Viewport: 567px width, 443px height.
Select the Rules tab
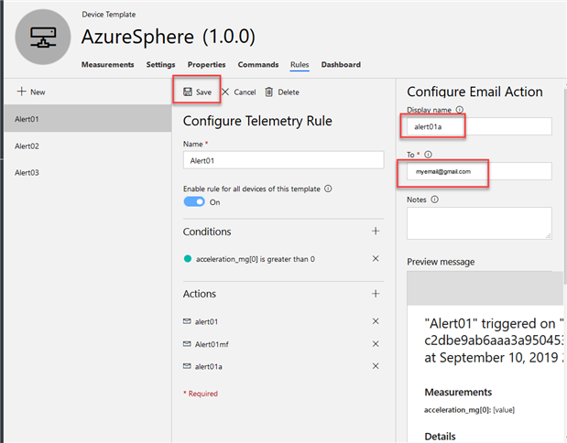(300, 65)
